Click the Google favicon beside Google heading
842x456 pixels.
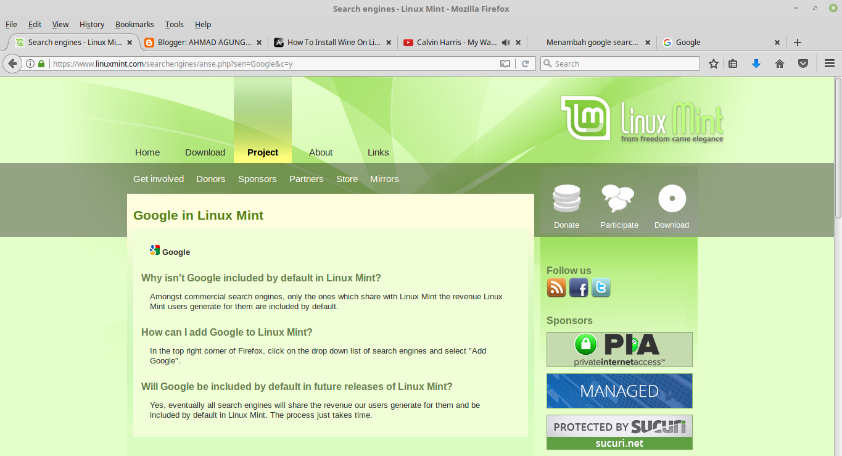point(155,250)
